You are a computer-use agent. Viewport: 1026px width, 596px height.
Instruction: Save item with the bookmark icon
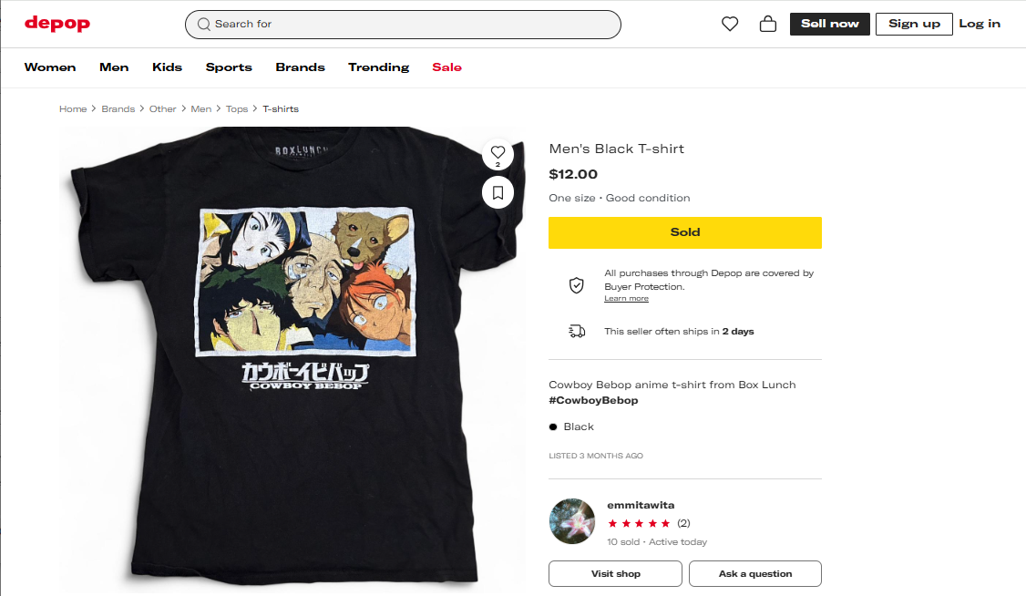[x=498, y=192]
